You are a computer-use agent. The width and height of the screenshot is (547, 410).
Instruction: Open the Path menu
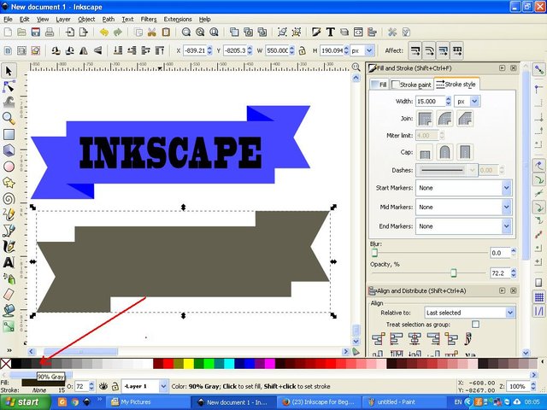click(109, 19)
